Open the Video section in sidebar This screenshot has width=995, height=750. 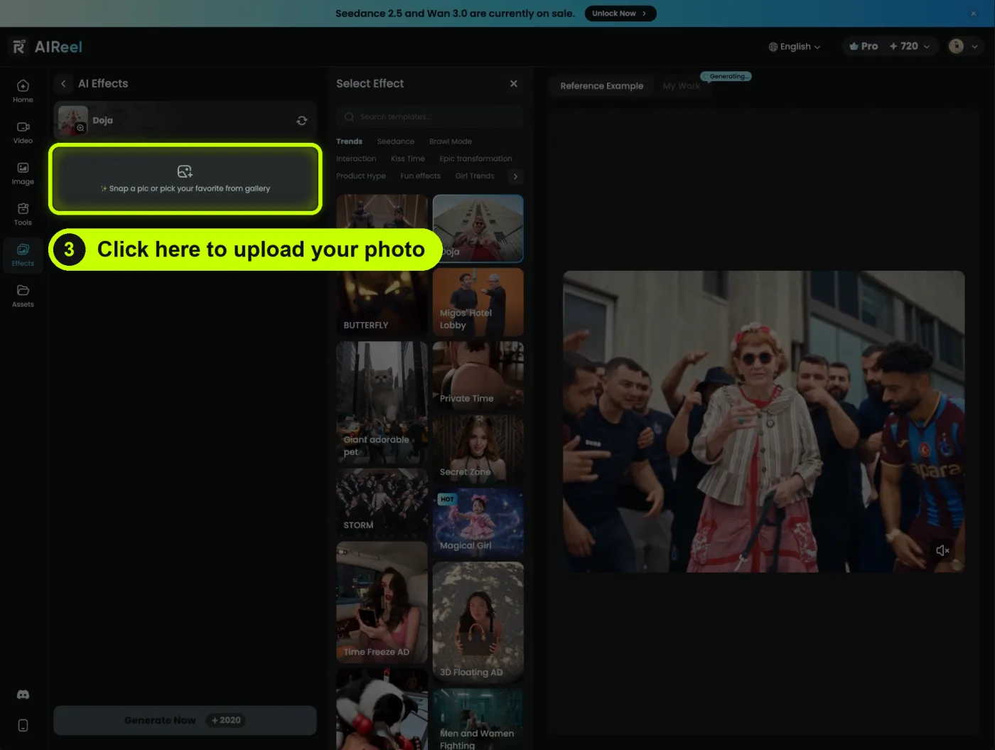23,132
